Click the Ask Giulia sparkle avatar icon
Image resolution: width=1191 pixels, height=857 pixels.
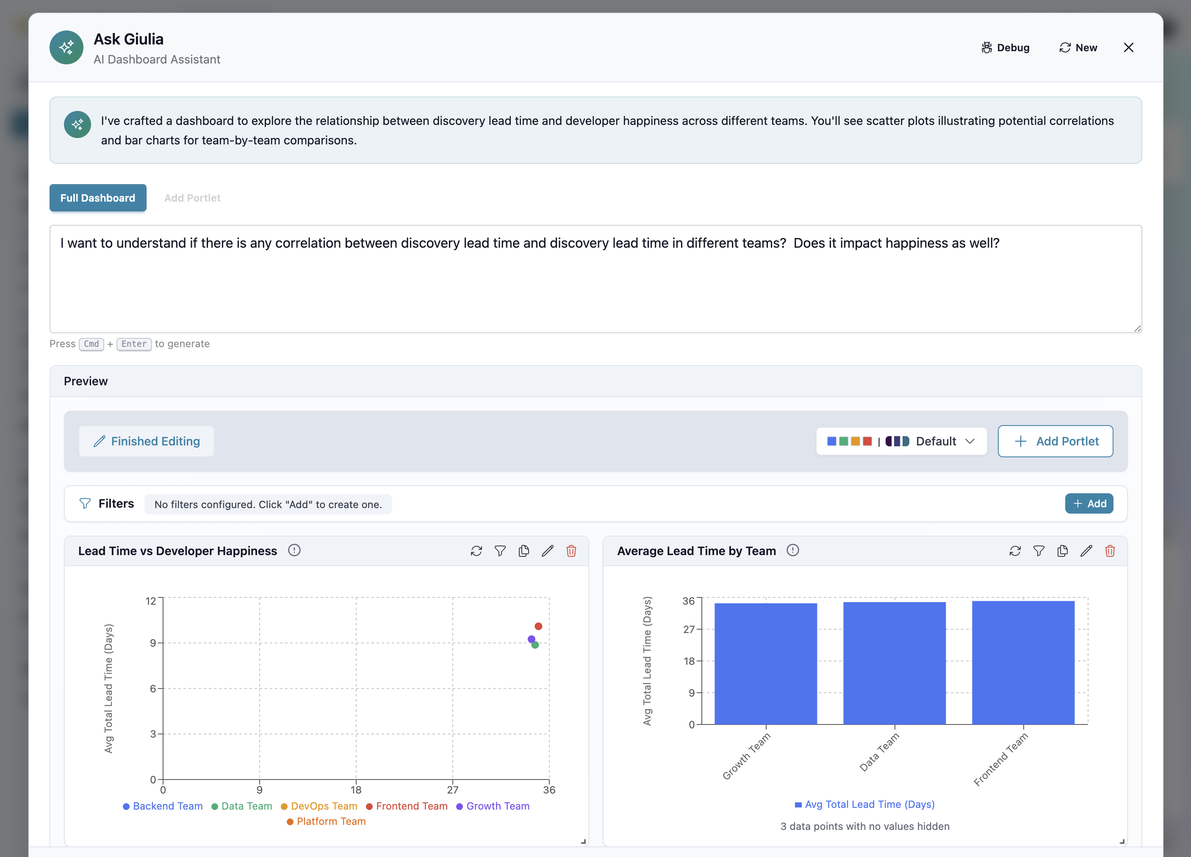coord(66,47)
